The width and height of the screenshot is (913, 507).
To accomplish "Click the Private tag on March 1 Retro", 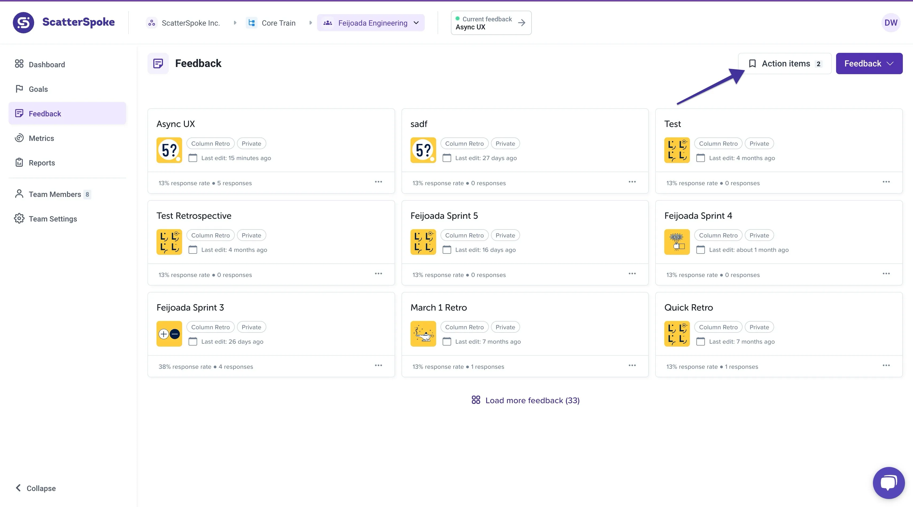I will [x=505, y=327].
